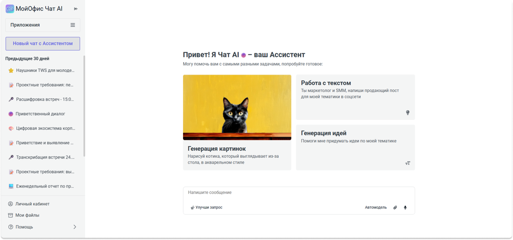This screenshot has height=240, width=513.
Task: Open My files section
Action: click(27, 215)
